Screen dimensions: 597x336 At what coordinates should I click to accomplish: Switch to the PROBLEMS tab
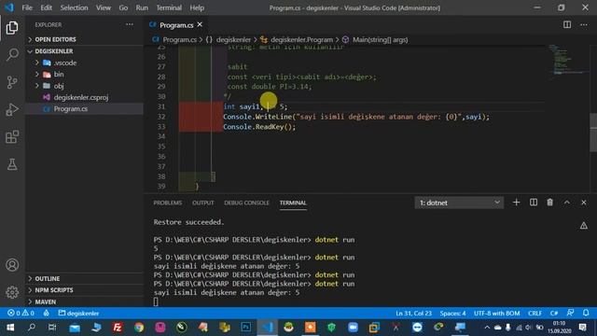point(168,203)
